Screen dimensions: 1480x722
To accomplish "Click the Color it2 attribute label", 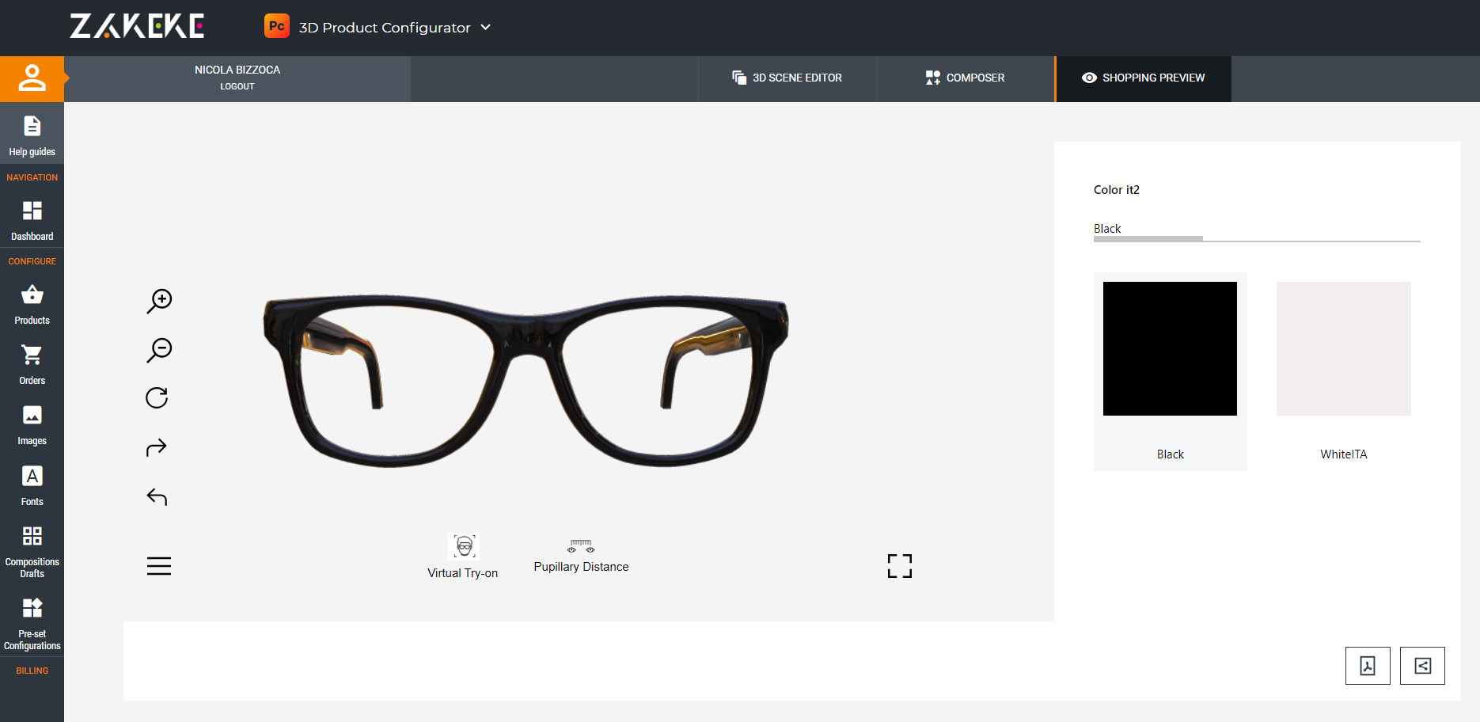I will (x=1117, y=190).
